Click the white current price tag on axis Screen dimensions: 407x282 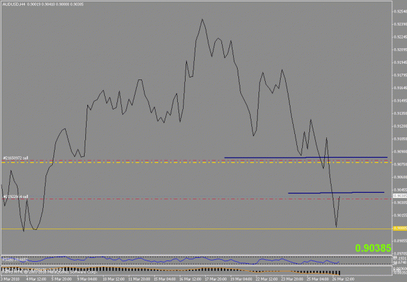pos(400,196)
